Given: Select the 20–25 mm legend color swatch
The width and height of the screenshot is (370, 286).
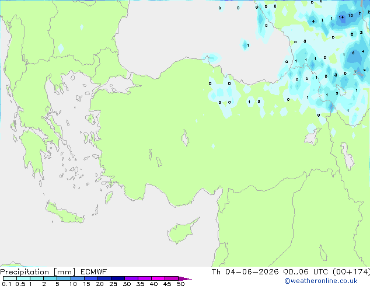Looking at the screenshot, I should [104, 278].
